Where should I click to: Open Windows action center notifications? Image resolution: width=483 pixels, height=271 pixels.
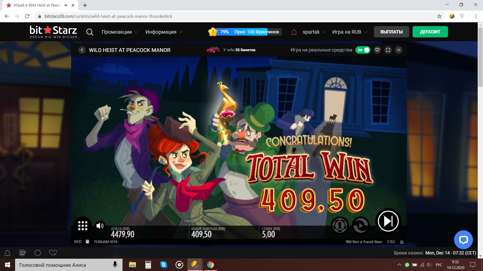tap(473, 265)
